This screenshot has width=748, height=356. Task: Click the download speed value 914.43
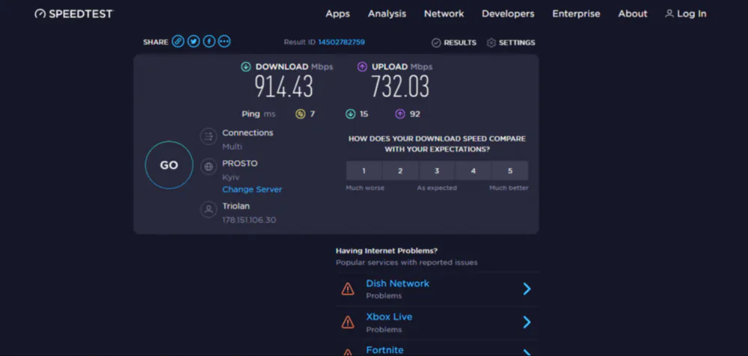click(x=283, y=87)
